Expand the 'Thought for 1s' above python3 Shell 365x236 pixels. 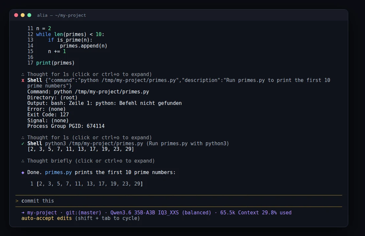tap(89, 138)
